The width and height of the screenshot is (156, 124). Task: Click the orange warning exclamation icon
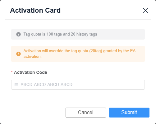tap(18, 54)
